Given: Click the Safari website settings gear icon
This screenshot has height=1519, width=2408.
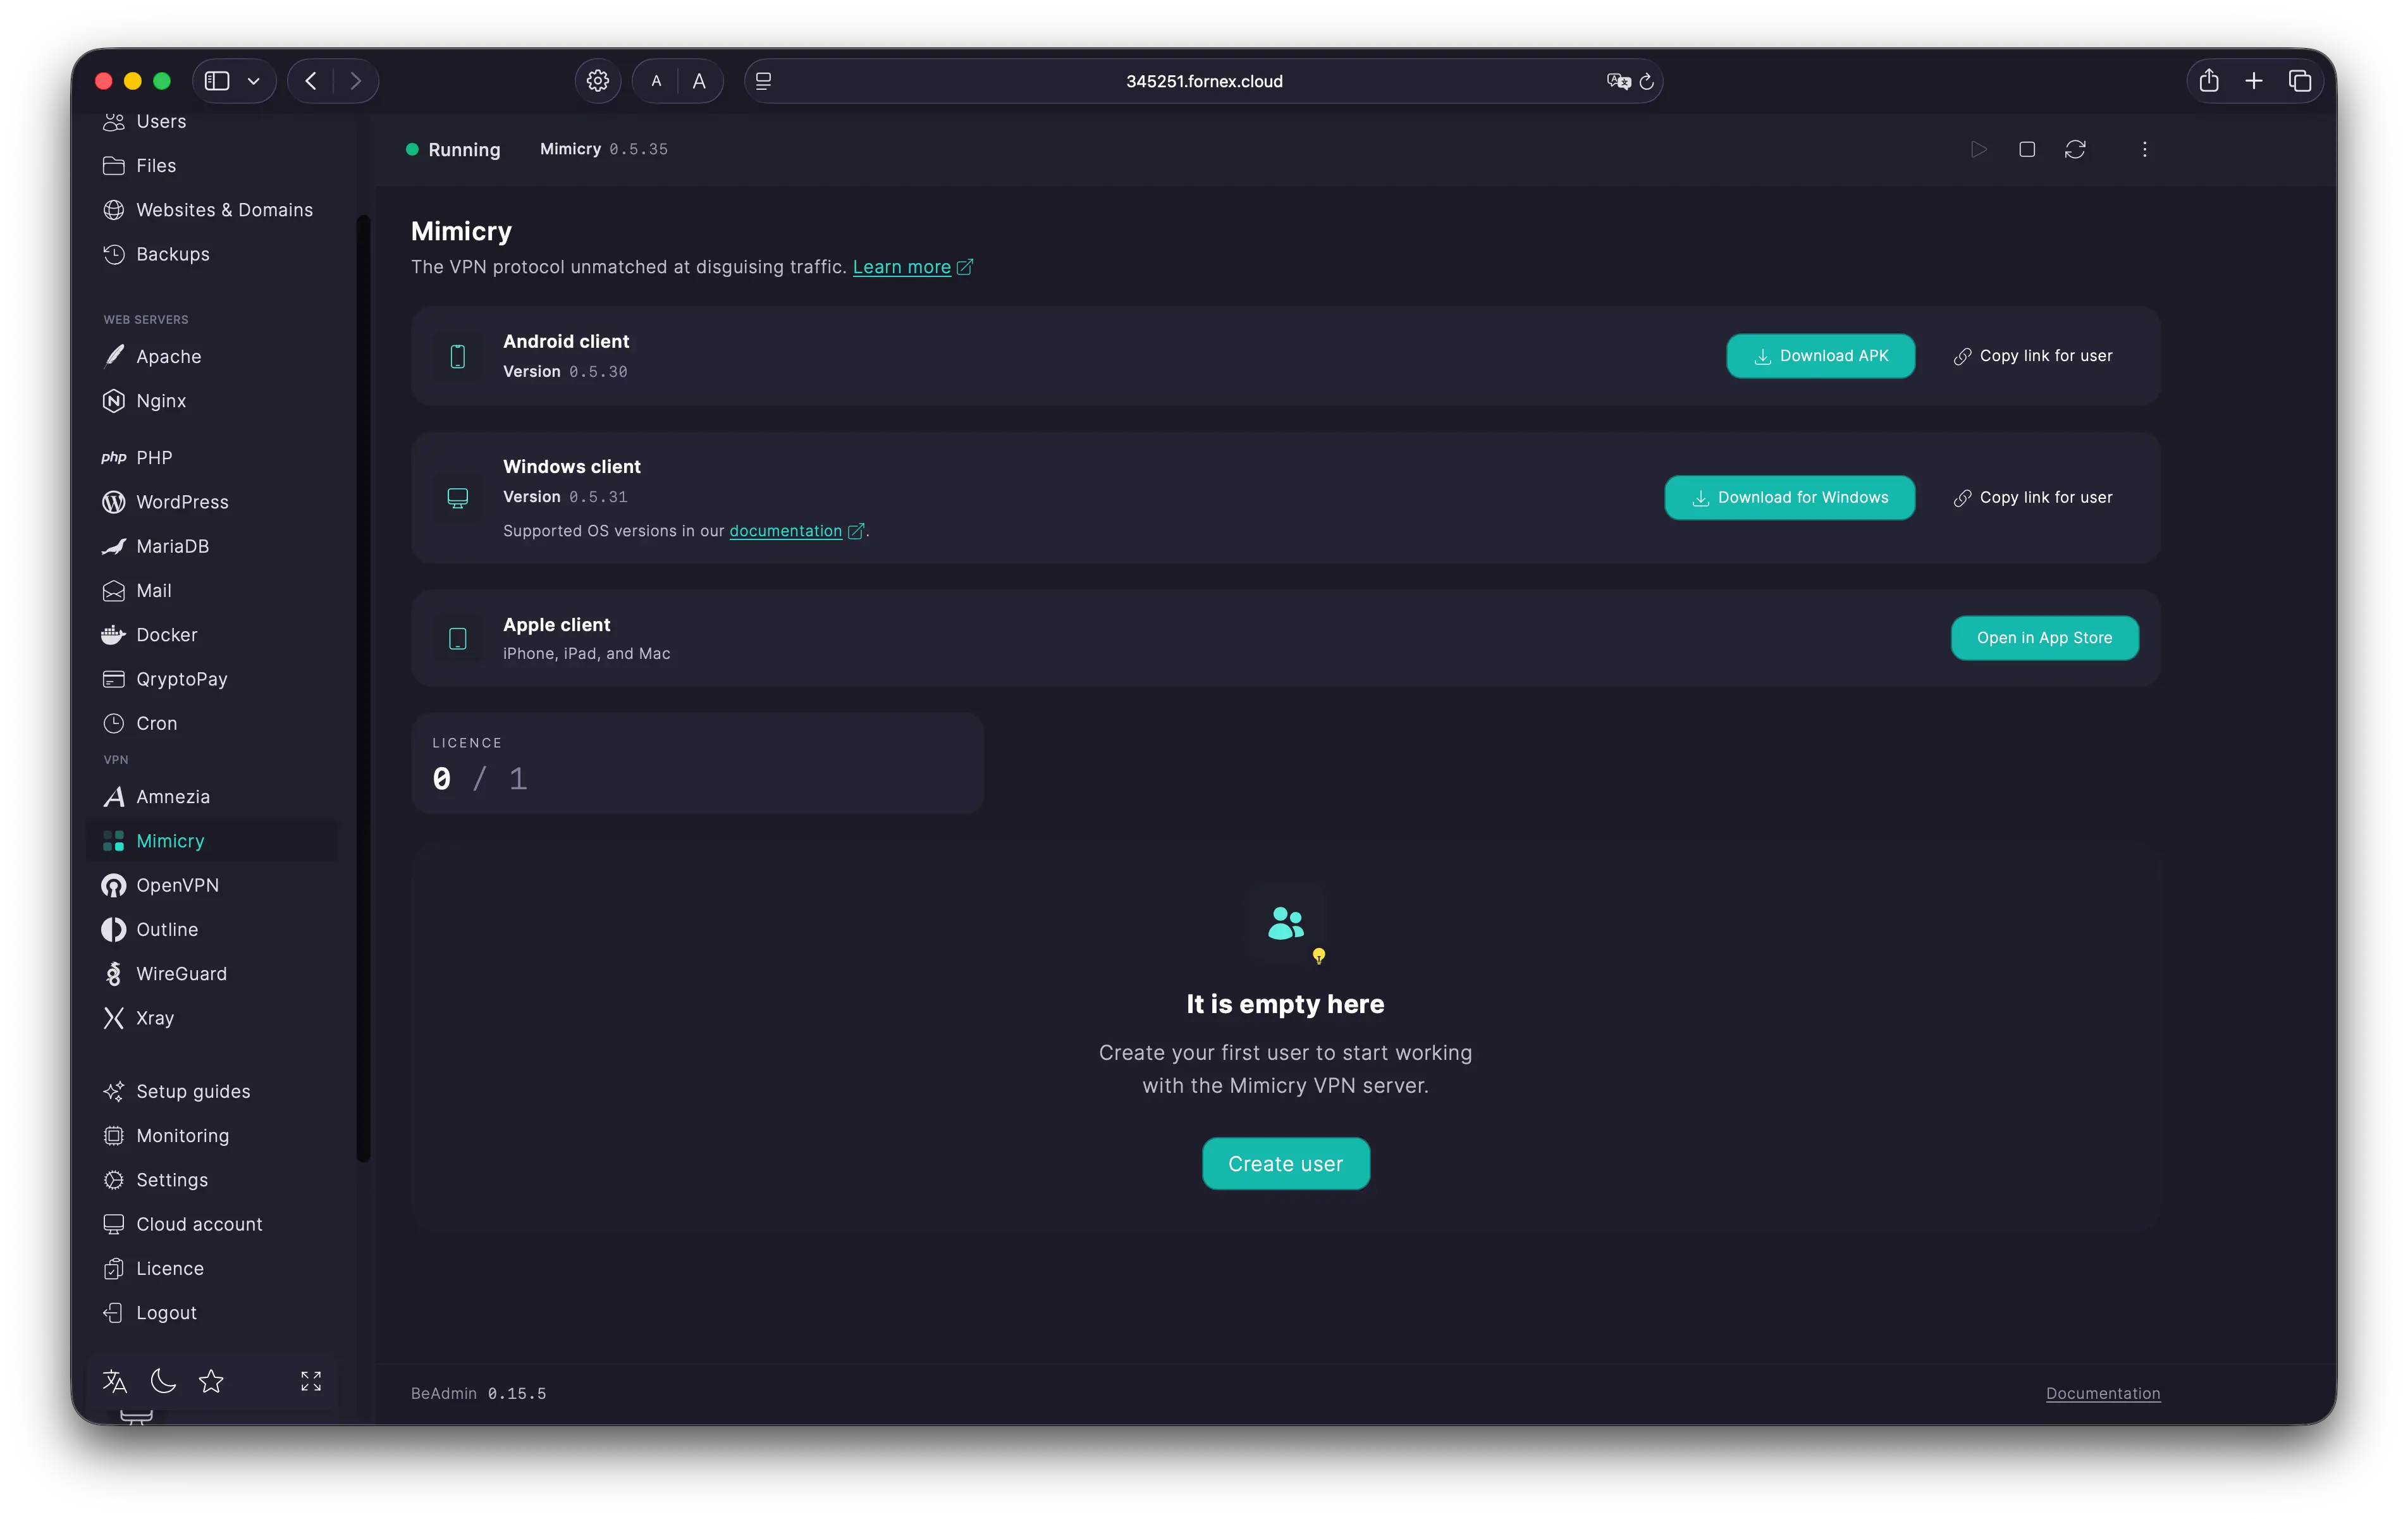Looking at the screenshot, I should coord(597,81).
